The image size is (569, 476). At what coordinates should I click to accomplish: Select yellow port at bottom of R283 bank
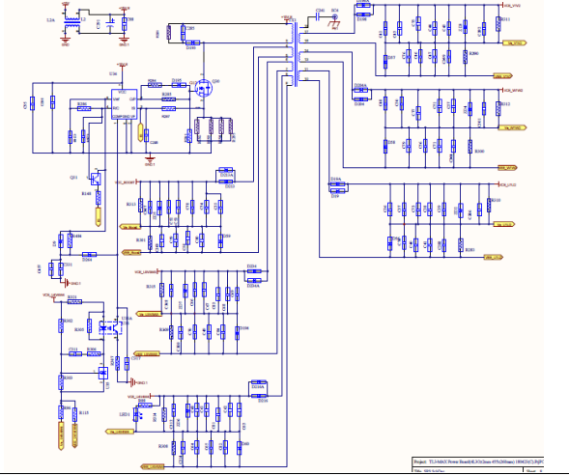pos(494,257)
